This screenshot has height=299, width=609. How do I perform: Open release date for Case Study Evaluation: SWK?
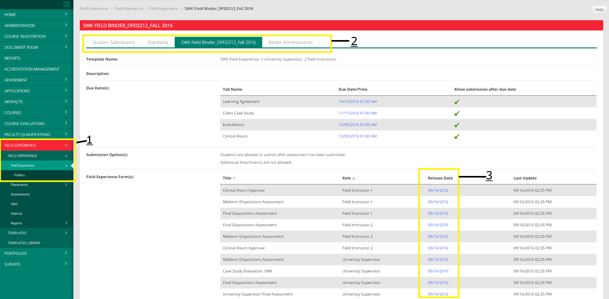point(438,271)
